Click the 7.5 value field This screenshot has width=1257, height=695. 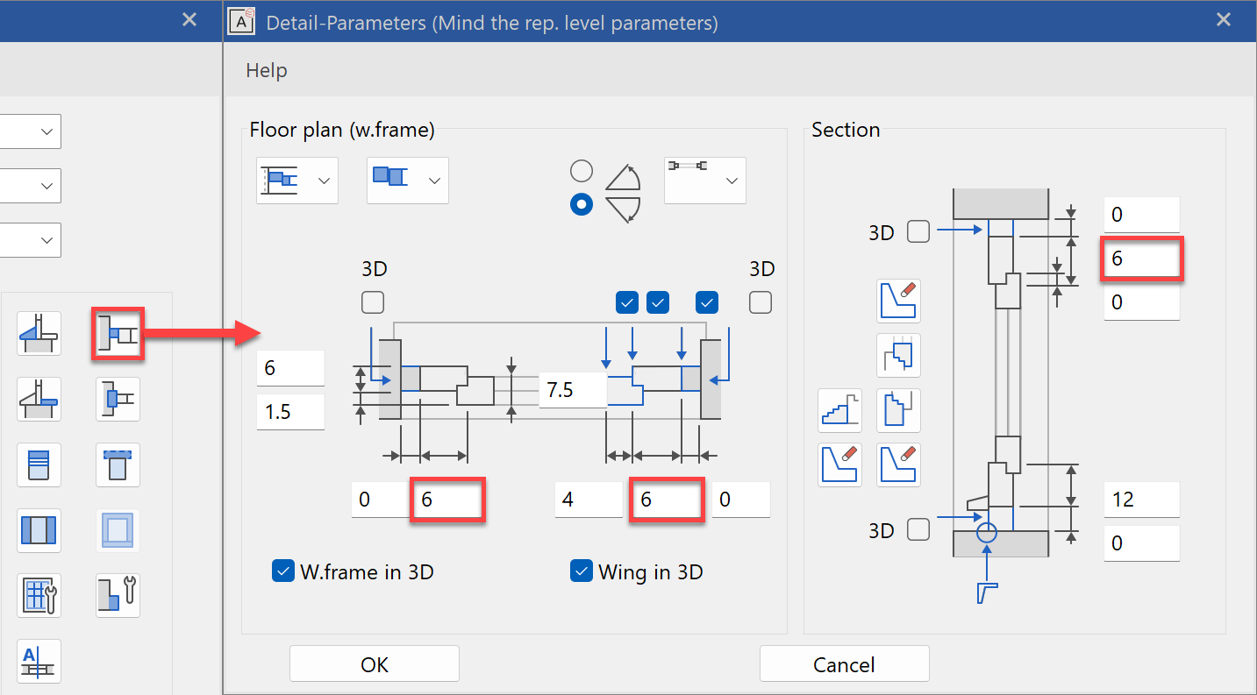pyautogui.click(x=574, y=390)
